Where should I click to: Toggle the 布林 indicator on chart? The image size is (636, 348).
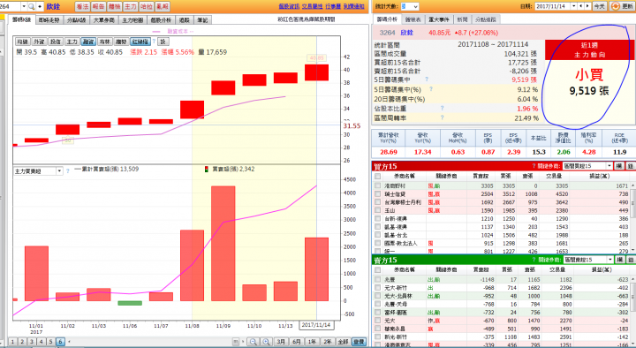click(104, 42)
